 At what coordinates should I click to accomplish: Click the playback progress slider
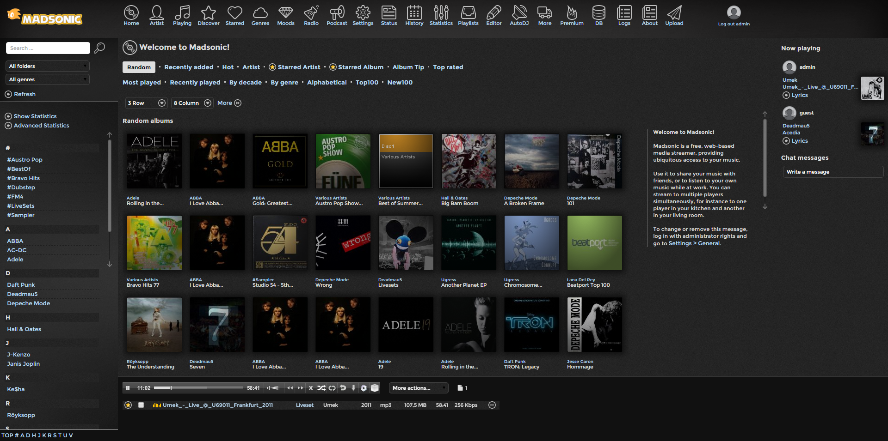[198, 388]
